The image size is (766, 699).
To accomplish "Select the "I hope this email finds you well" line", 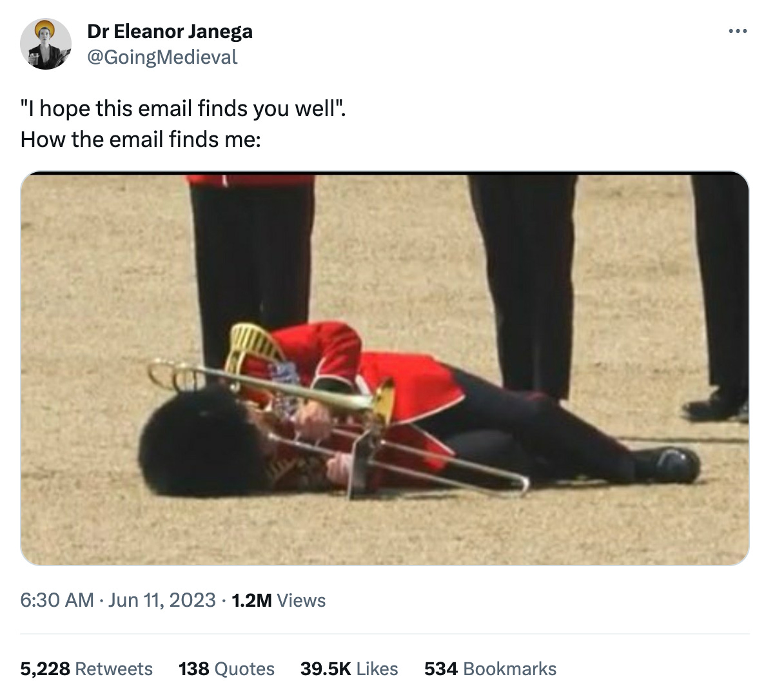I will (x=182, y=108).
